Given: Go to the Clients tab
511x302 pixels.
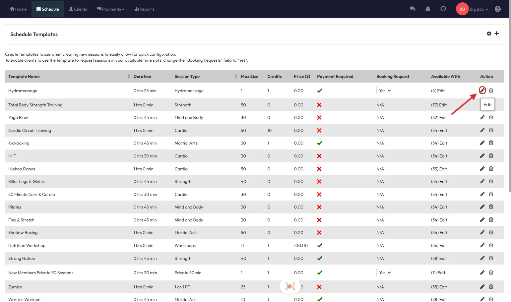Looking at the screenshot, I should [x=78, y=9].
